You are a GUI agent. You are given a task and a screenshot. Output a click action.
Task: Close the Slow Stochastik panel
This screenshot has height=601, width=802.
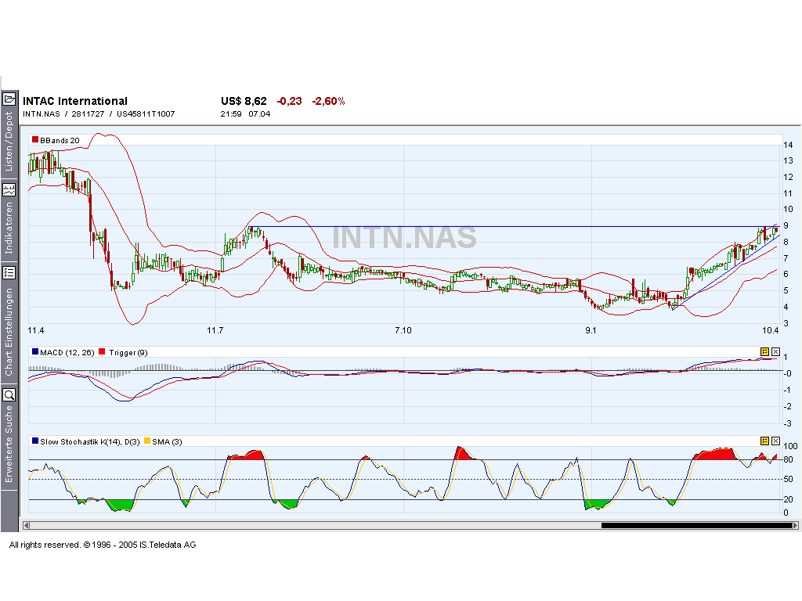point(775,441)
